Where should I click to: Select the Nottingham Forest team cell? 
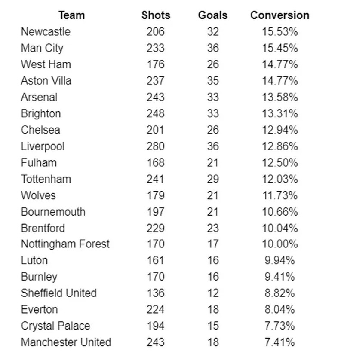[x=65, y=244]
